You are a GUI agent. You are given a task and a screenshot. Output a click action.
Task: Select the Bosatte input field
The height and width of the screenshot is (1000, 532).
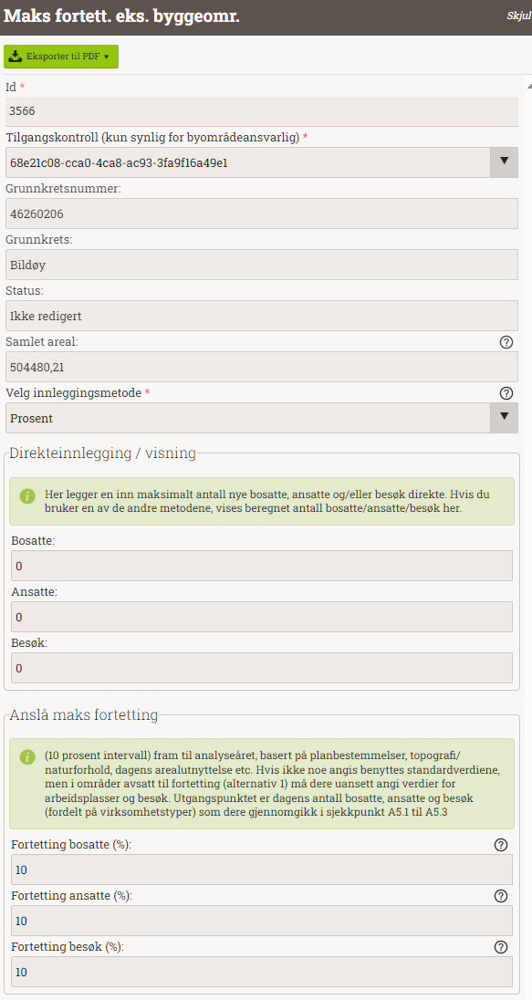click(262, 566)
